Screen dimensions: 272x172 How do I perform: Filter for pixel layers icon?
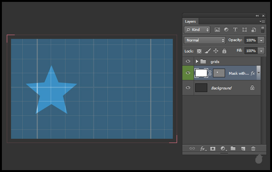pyautogui.click(x=217, y=29)
